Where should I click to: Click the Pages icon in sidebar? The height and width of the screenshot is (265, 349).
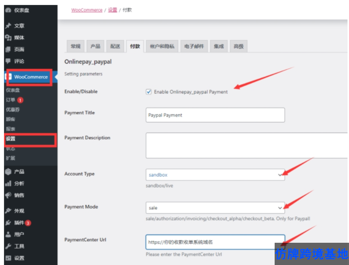pyautogui.click(x=8, y=49)
